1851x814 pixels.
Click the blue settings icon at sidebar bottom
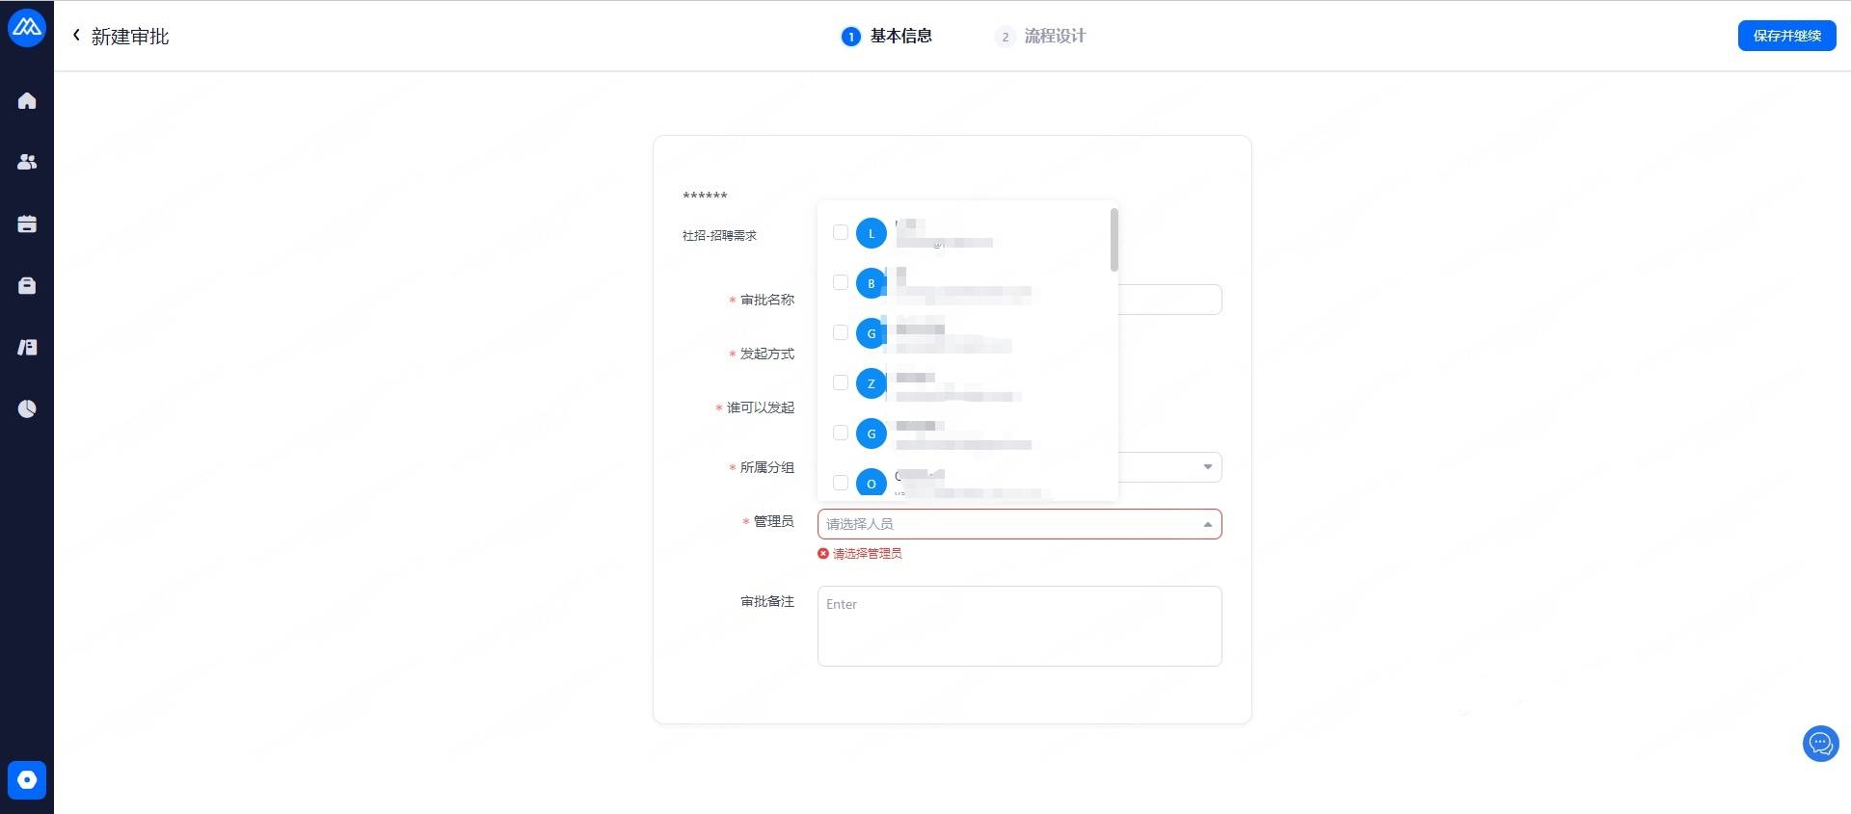[27, 780]
